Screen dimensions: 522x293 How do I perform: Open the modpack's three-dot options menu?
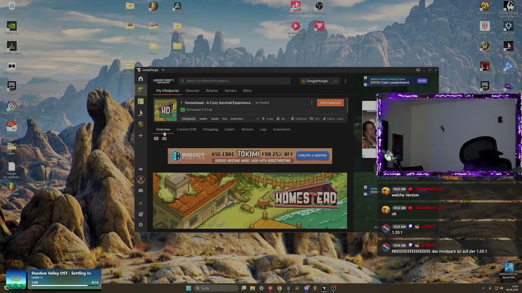coord(312,103)
